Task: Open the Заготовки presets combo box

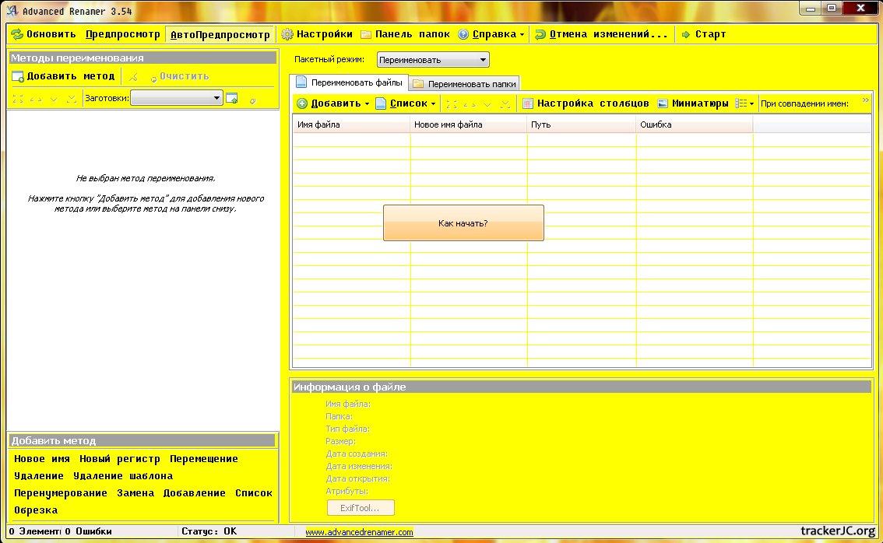Action: click(177, 98)
